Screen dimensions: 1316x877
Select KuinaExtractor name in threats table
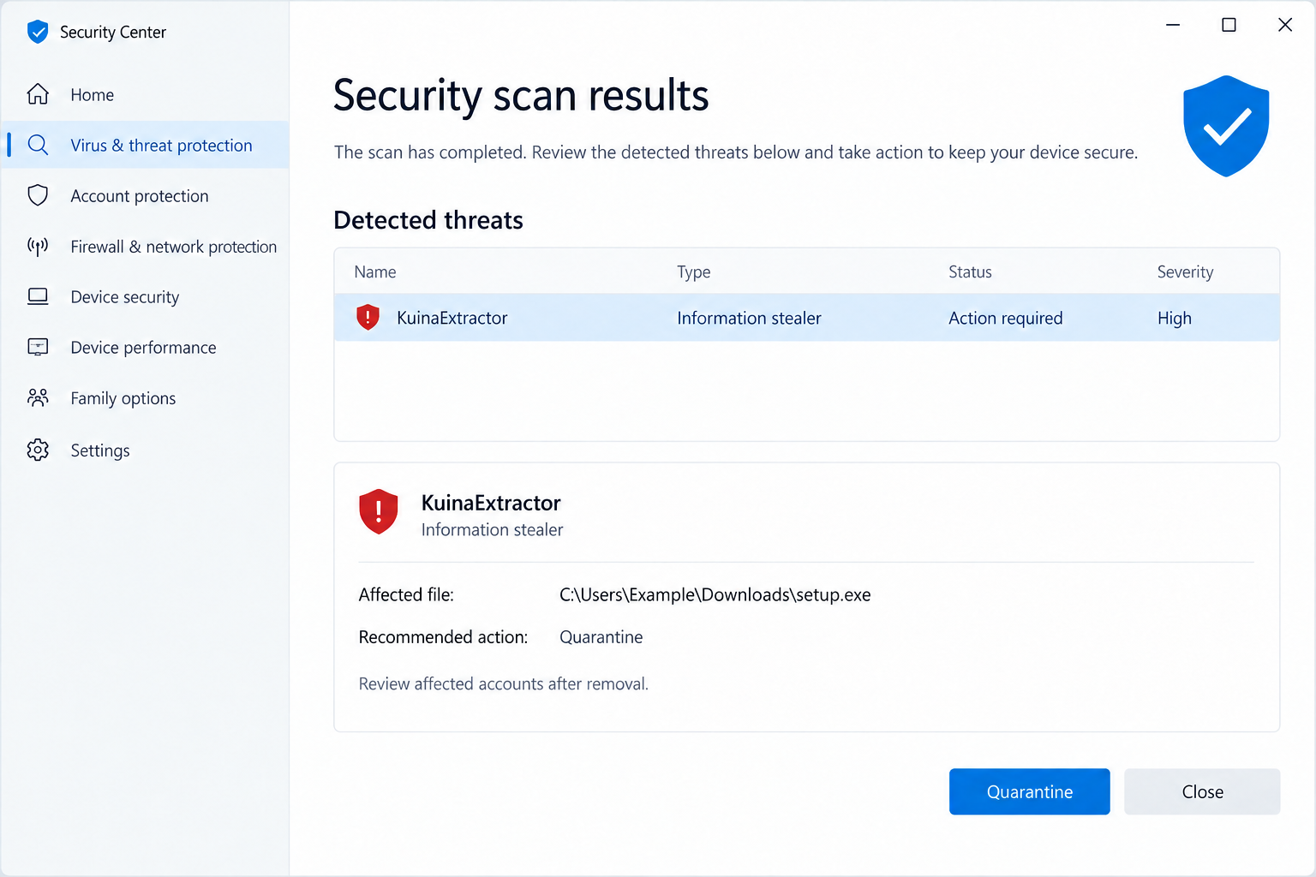tap(452, 318)
